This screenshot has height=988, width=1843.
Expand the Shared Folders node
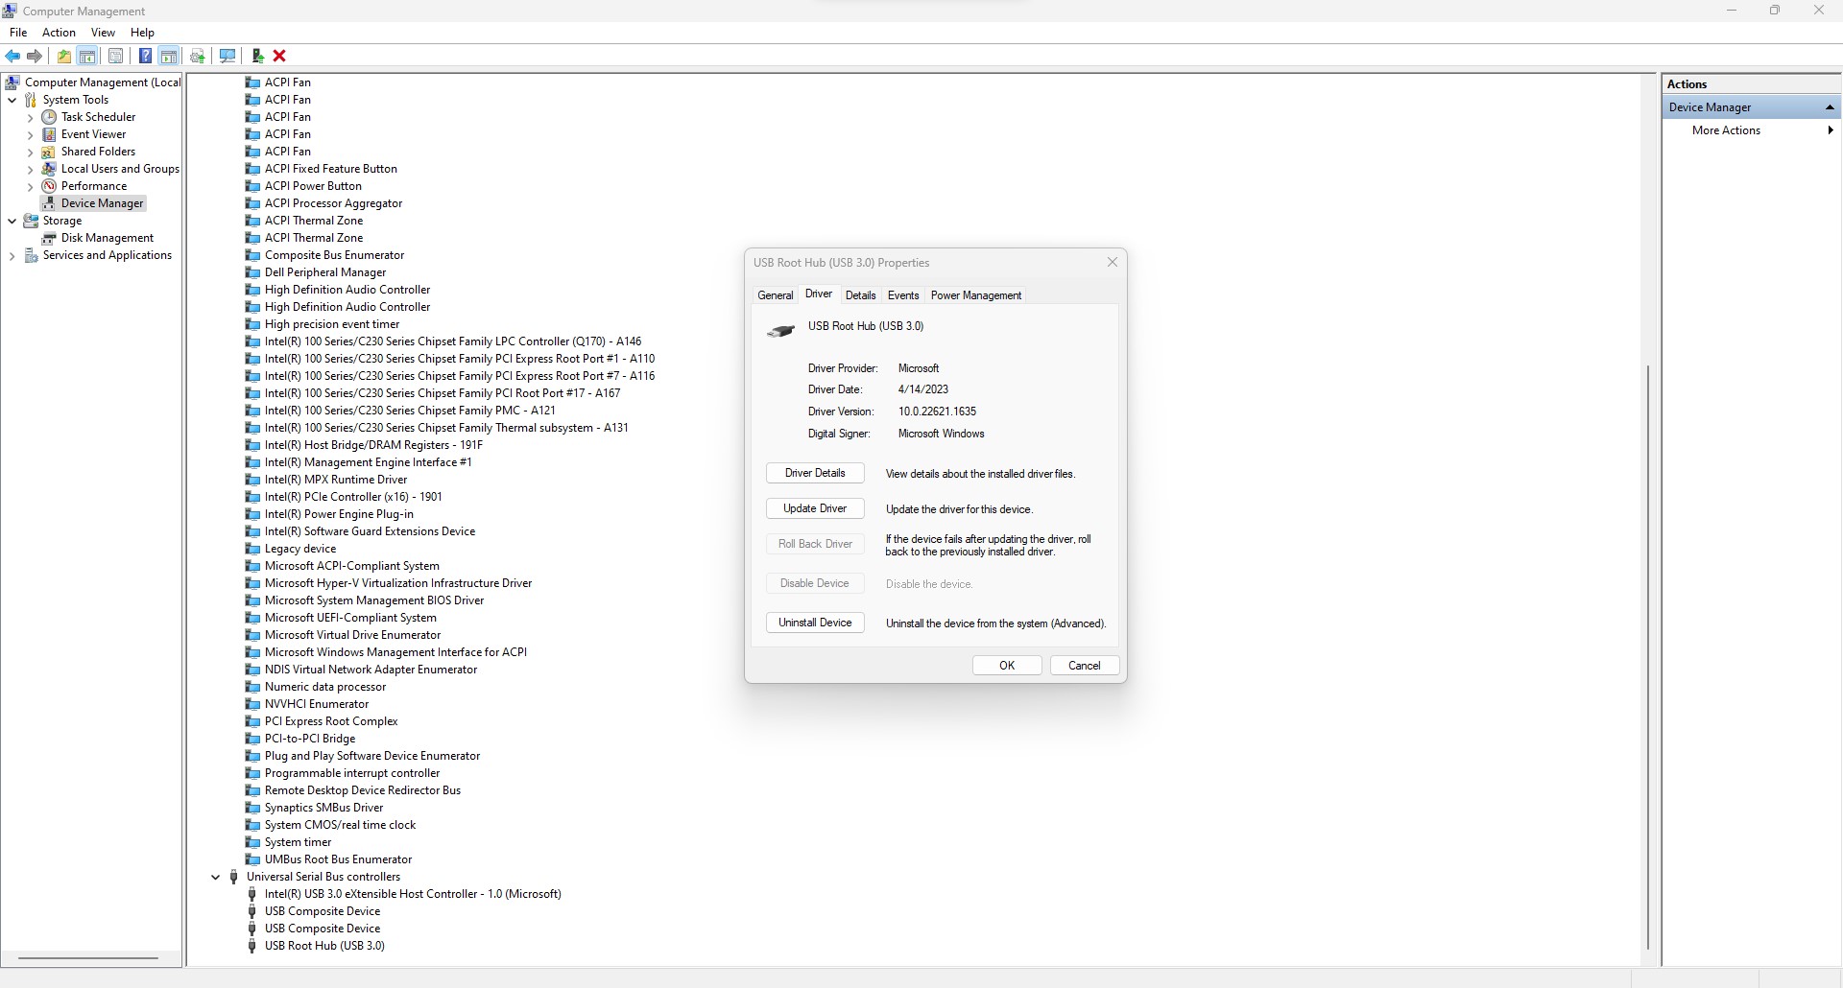coord(30,153)
